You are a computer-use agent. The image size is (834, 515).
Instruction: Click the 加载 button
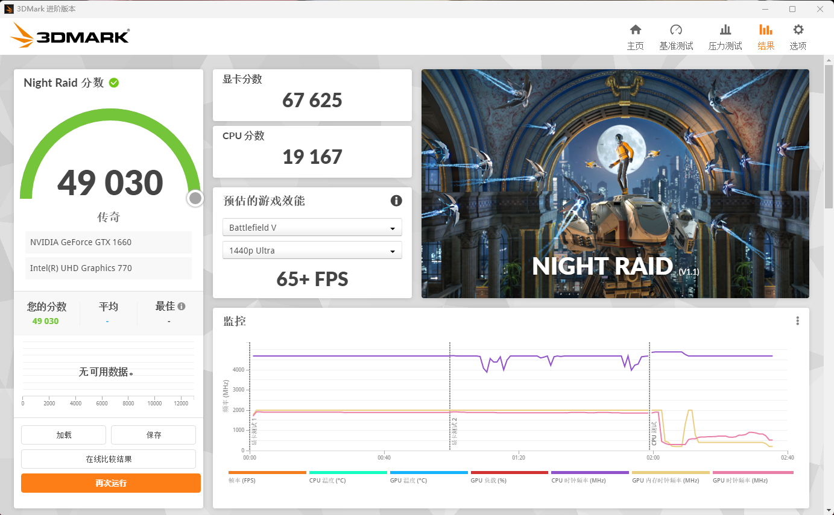point(63,435)
